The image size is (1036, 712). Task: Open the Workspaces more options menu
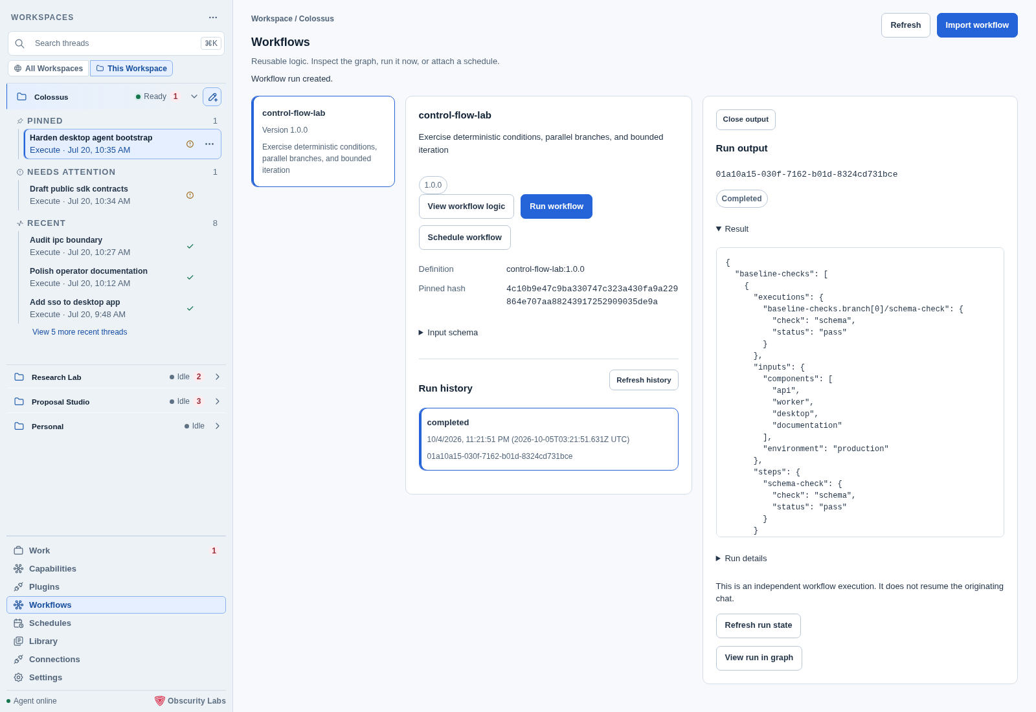tap(213, 17)
